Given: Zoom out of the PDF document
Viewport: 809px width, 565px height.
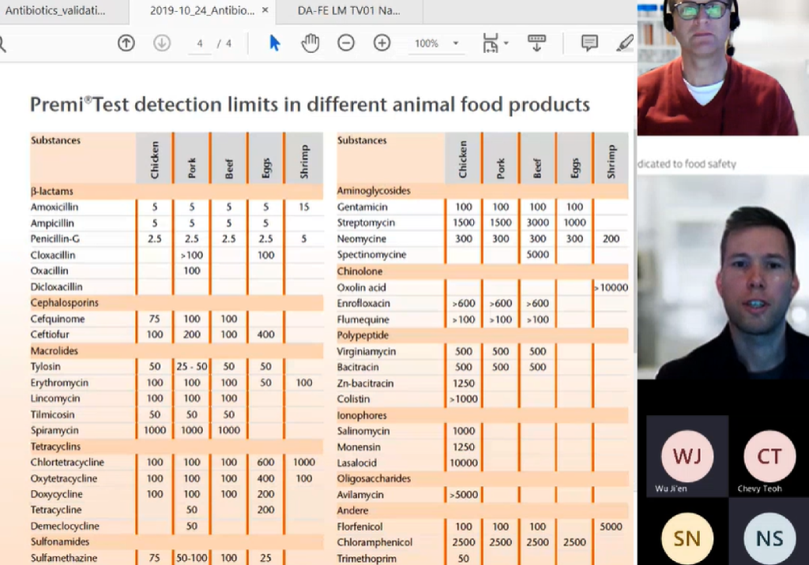Looking at the screenshot, I should (346, 43).
